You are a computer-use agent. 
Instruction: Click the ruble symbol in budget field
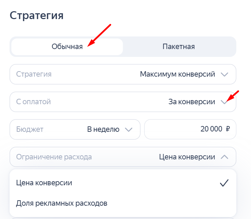[x=228, y=129]
